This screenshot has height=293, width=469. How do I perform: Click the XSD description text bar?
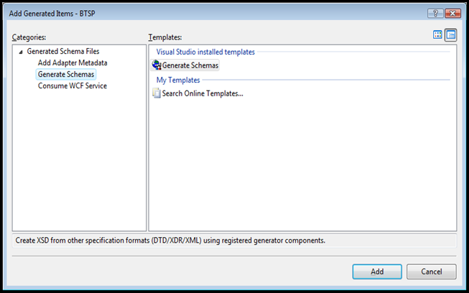(170, 240)
